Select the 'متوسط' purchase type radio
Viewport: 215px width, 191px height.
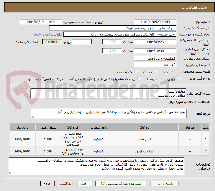(161, 79)
